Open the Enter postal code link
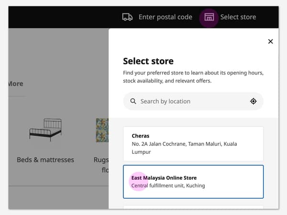The height and width of the screenshot is (215, 287). [x=166, y=17]
